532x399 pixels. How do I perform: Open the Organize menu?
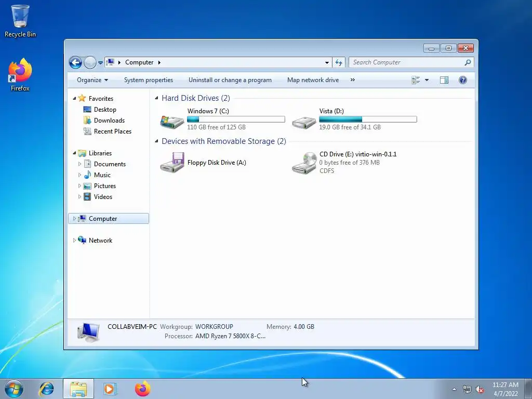click(92, 80)
